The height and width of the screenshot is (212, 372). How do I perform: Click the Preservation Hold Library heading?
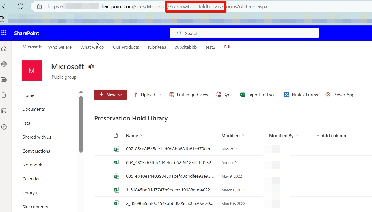tap(131, 118)
